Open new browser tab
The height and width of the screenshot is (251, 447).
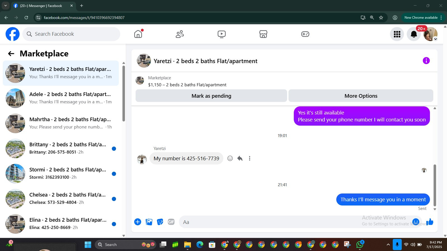pyautogui.click(x=82, y=6)
